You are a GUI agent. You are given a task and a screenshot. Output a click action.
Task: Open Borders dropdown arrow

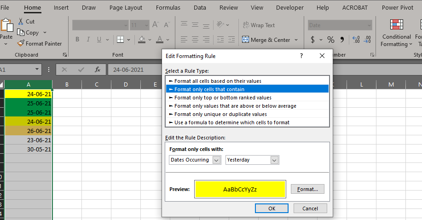point(129,40)
